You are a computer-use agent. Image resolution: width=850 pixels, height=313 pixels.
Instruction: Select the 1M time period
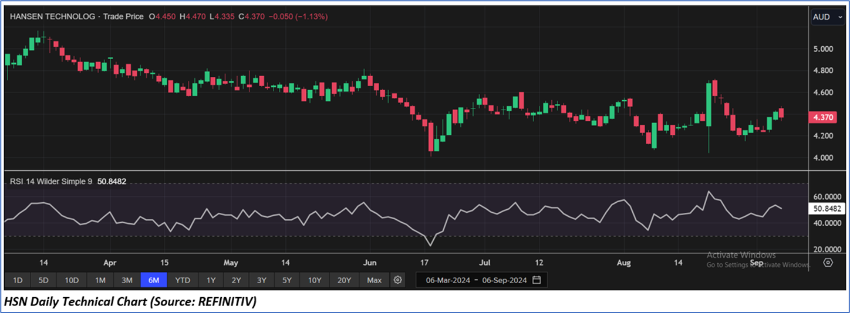tap(100, 280)
